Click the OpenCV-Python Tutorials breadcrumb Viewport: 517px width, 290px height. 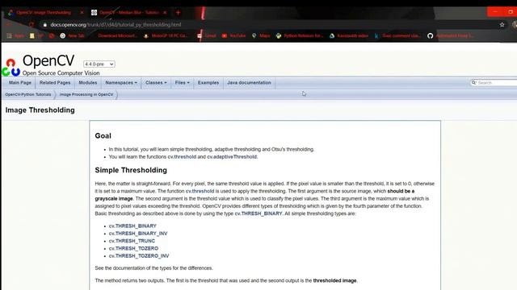28,94
